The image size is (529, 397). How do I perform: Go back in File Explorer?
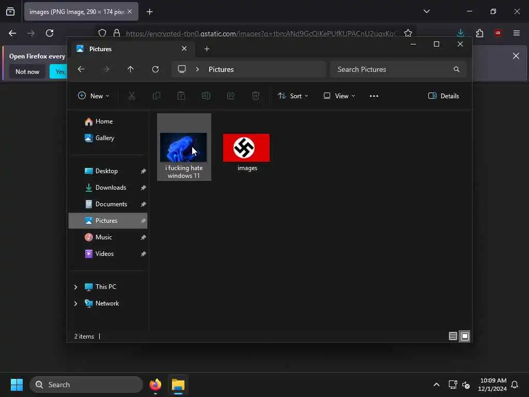pos(81,69)
